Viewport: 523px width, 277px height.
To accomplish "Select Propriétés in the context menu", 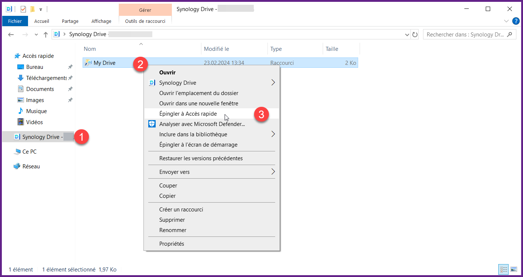I will [x=172, y=244].
